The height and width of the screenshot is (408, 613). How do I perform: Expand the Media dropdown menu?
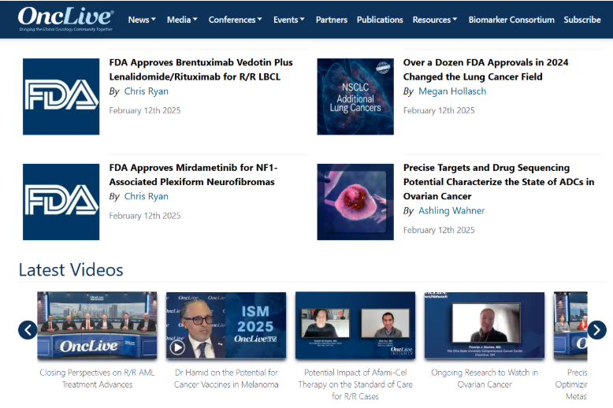(x=182, y=20)
